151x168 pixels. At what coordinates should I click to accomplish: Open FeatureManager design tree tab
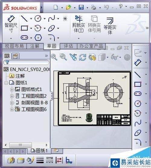pyautogui.click(x=7, y=56)
